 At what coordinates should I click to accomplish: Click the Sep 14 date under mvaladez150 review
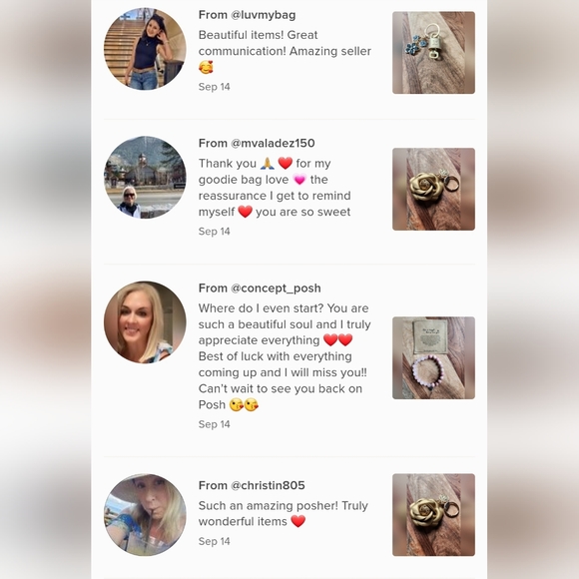215,232
